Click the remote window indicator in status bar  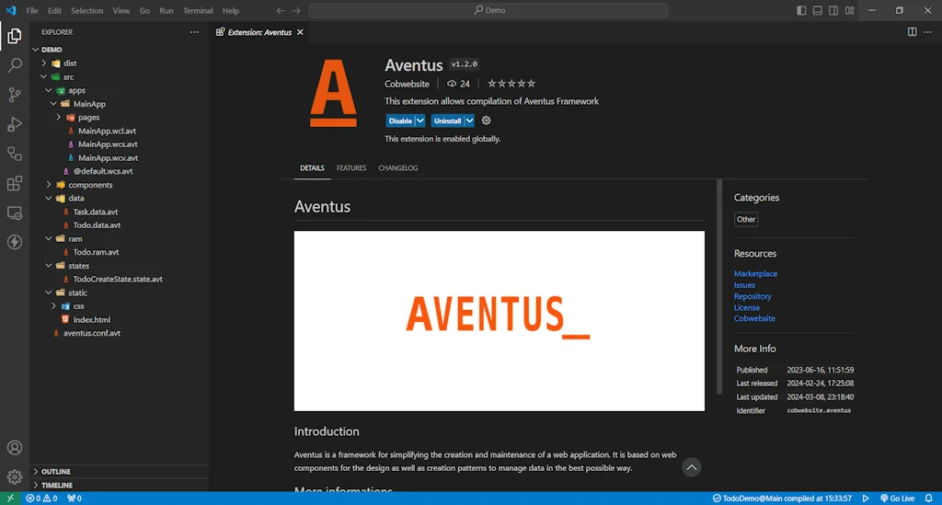10,499
